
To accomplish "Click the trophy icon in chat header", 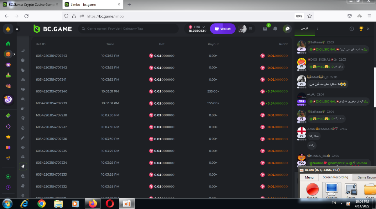I will [361, 29].
